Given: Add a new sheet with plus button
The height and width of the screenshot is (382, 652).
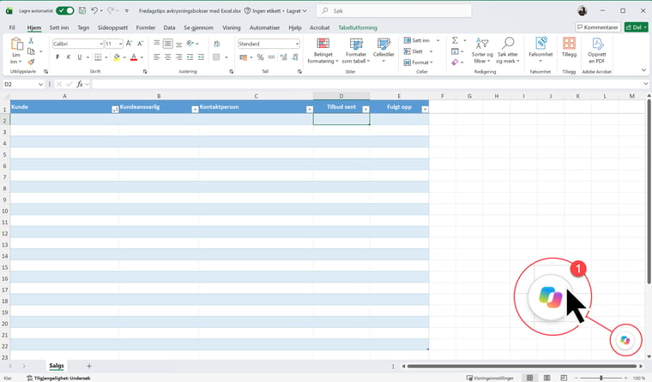Looking at the screenshot, I should click(89, 366).
